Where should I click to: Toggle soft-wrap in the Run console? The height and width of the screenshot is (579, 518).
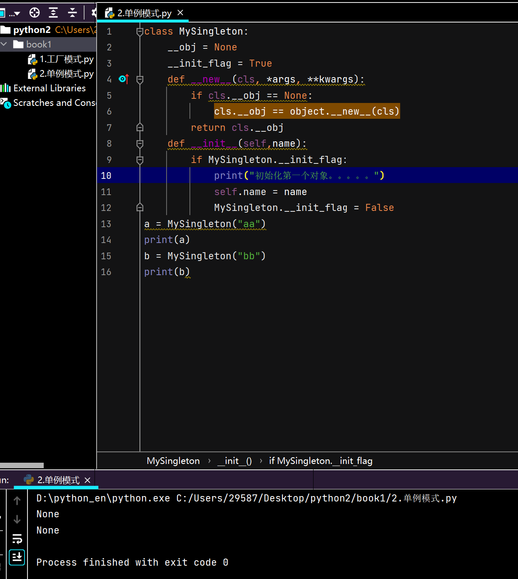point(17,539)
